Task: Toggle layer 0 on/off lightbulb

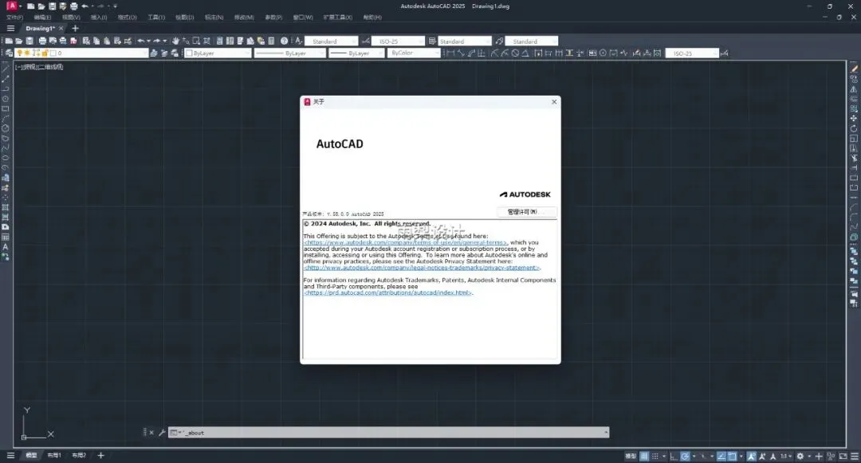Action: coord(20,53)
